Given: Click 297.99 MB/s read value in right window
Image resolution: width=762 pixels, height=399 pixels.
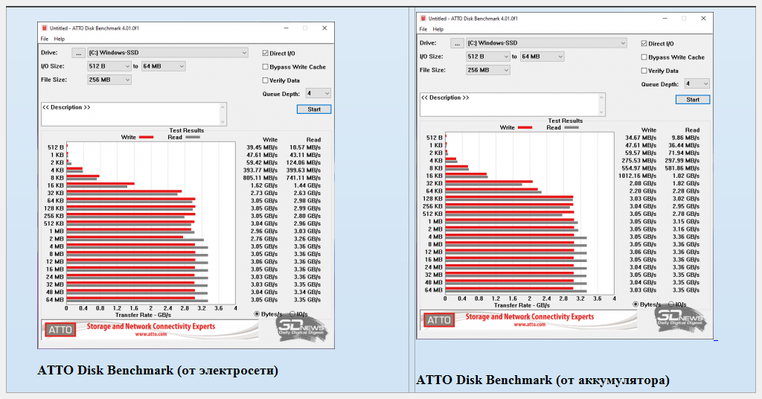Looking at the screenshot, I should (x=682, y=160).
